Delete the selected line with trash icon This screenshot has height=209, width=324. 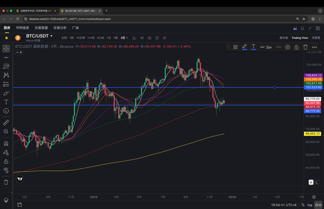coord(306,47)
